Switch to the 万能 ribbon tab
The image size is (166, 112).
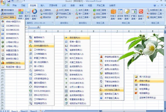click(x=23, y=5)
